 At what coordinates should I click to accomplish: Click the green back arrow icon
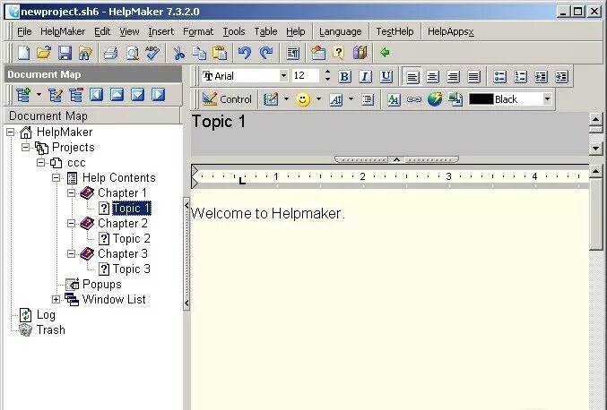[x=385, y=53]
